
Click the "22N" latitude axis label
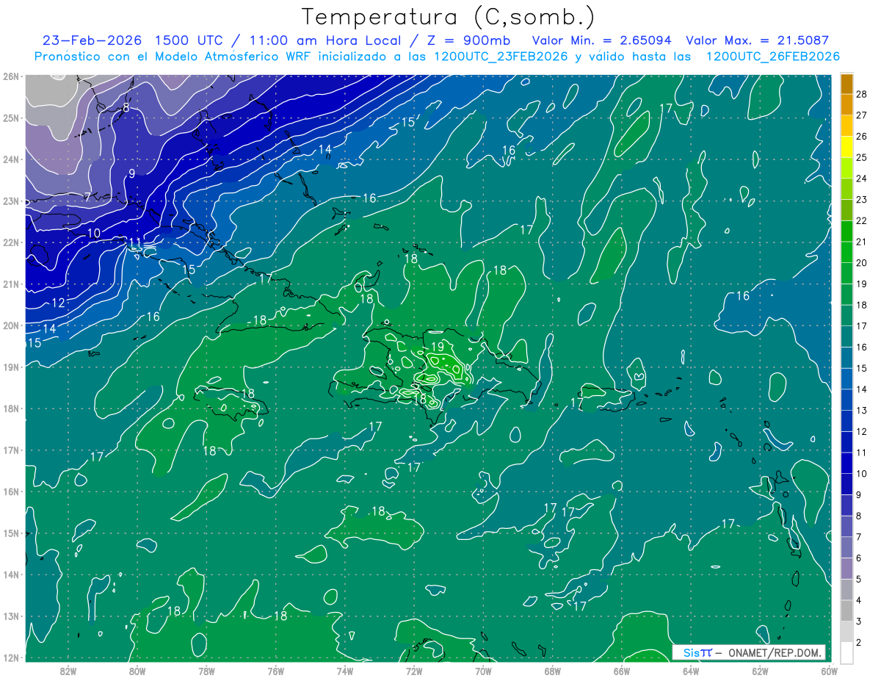(x=11, y=242)
